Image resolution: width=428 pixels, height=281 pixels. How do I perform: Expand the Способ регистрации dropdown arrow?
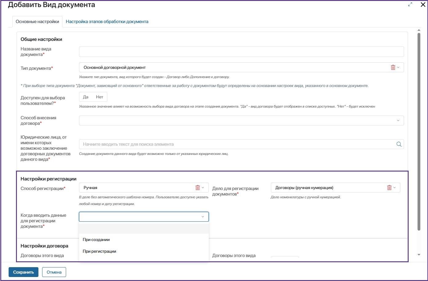tap(203, 188)
